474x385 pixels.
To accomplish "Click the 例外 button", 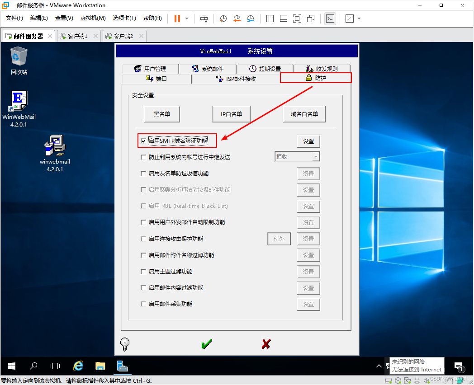I will tap(279, 239).
